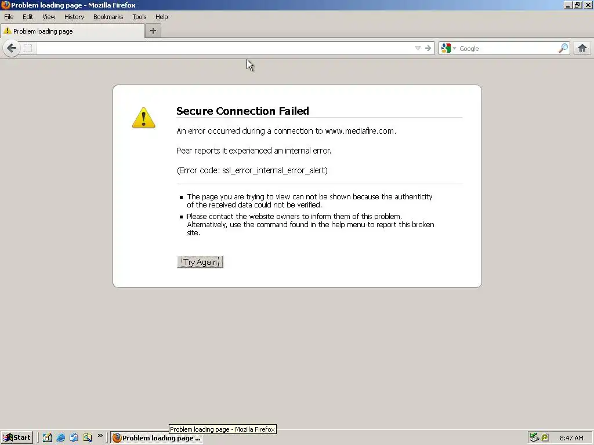Click the bullet about authenticity not verified

310,200
